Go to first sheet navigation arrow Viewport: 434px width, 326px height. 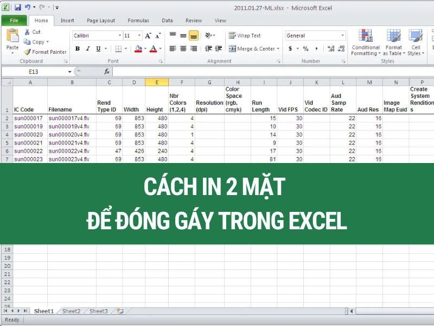click(x=5, y=311)
